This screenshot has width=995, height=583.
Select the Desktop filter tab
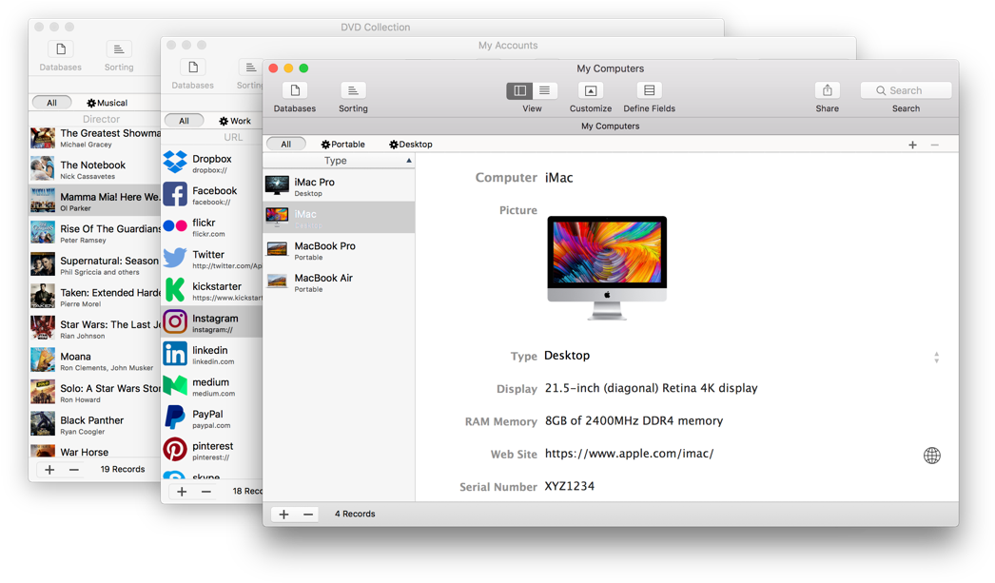(411, 145)
